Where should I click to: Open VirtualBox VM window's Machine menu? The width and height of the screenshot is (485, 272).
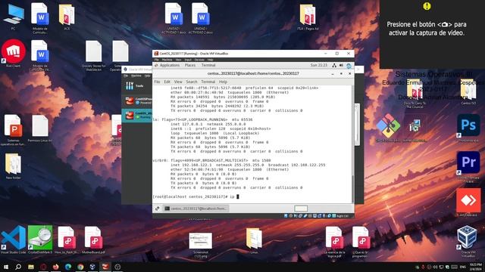click(x=167, y=60)
